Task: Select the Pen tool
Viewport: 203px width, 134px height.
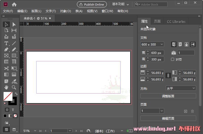Action: click(6, 49)
